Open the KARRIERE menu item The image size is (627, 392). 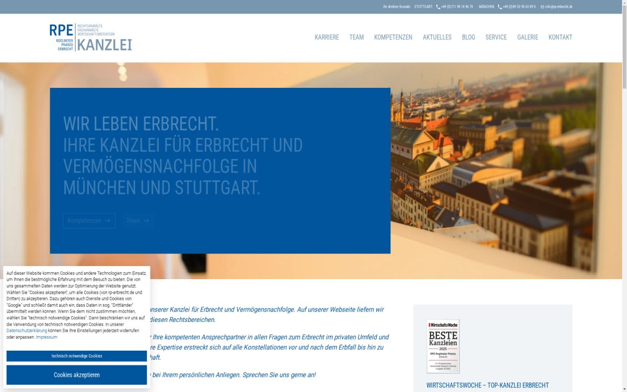tap(326, 37)
